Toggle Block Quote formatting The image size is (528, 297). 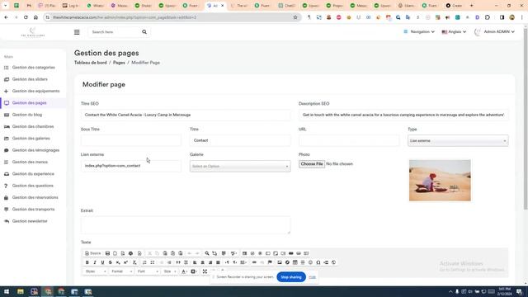[178, 262]
